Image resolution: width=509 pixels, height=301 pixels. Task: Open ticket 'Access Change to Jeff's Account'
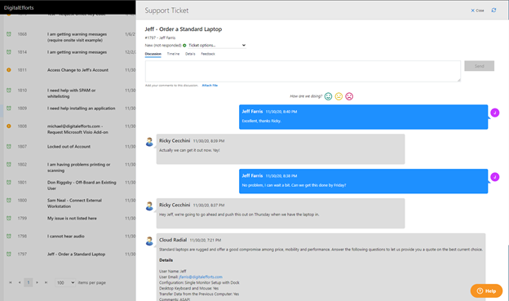(x=78, y=70)
